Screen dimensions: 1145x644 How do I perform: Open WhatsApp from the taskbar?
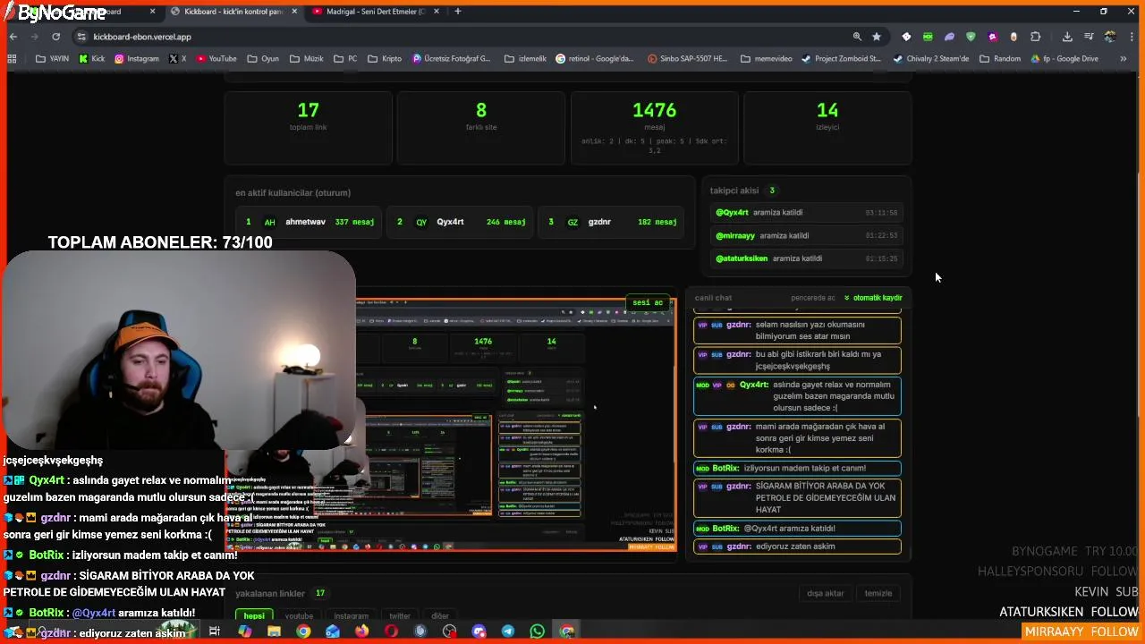[x=537, y=631]
